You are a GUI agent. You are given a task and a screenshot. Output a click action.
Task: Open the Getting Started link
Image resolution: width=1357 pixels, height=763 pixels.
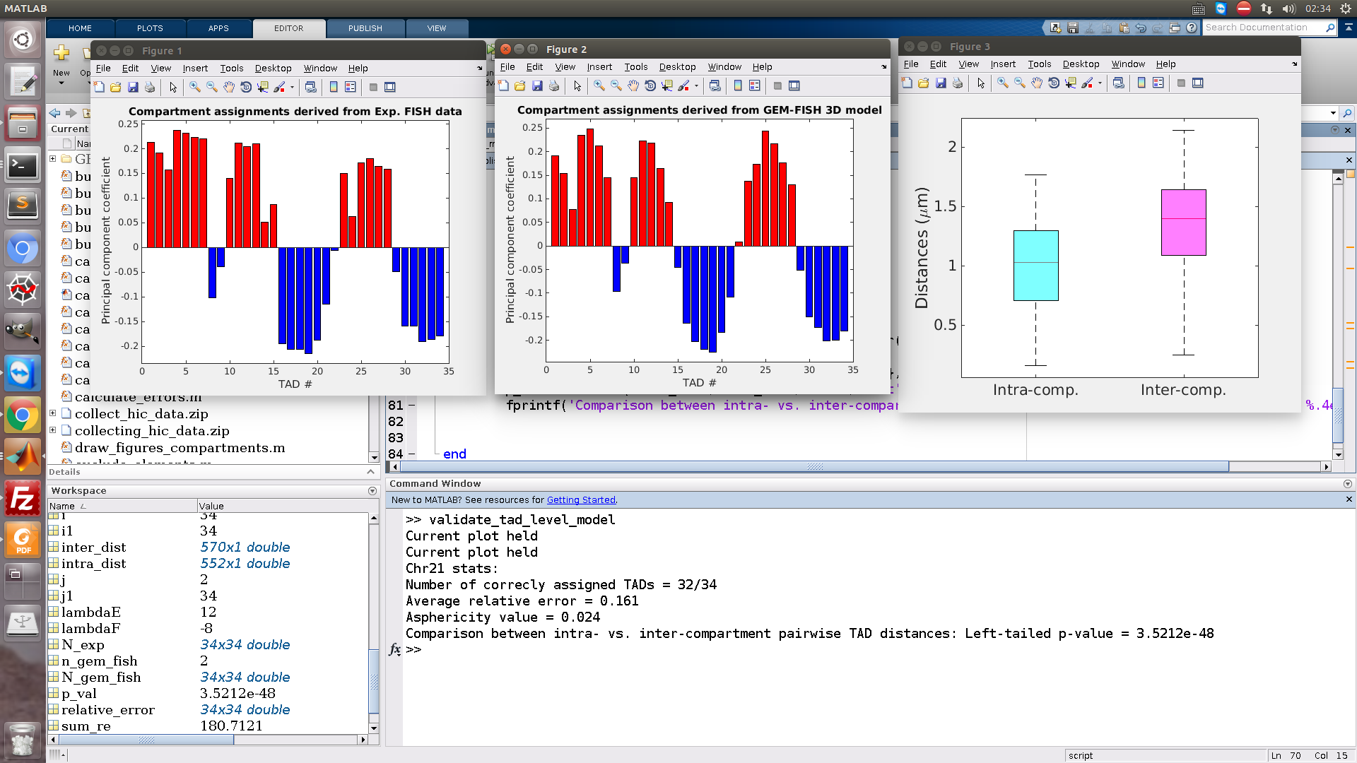581,500
